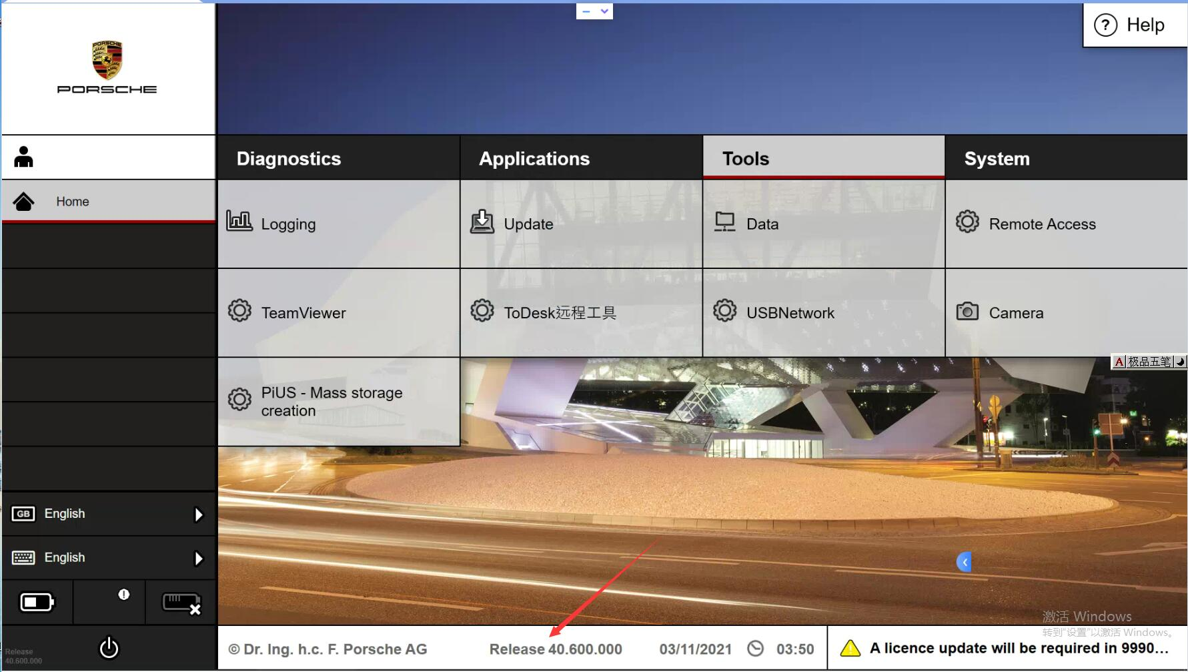Click the Update download icon
Viewport: 1188px width, 672px height.
[x=482, y=222]
